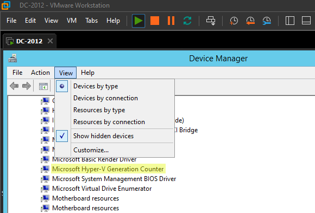Image resolution: width=315 pixels, height=213 pixels.
Task: Open VMware's File menu
Action: point(11,21)
